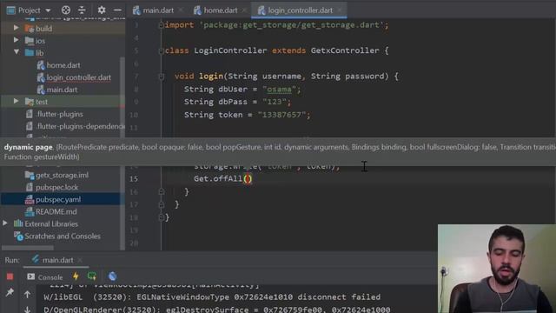Screen dimensions: 556x313
Task: Click the collapse all icon in Project panel
Action: pyautogui.click(x=82, y=10)
